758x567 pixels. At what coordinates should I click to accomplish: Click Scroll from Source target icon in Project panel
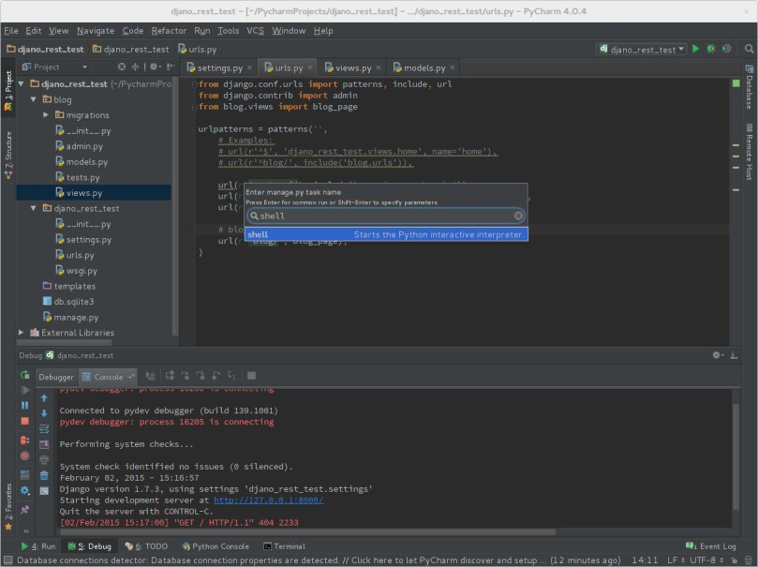click(122, 67)
